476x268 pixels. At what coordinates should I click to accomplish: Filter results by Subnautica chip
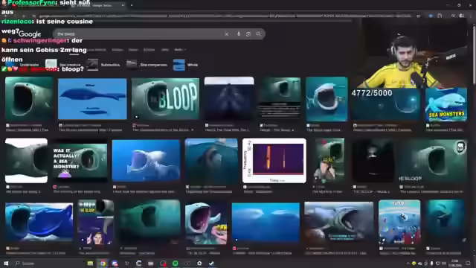pyautogui.click(x=103, y=65)
